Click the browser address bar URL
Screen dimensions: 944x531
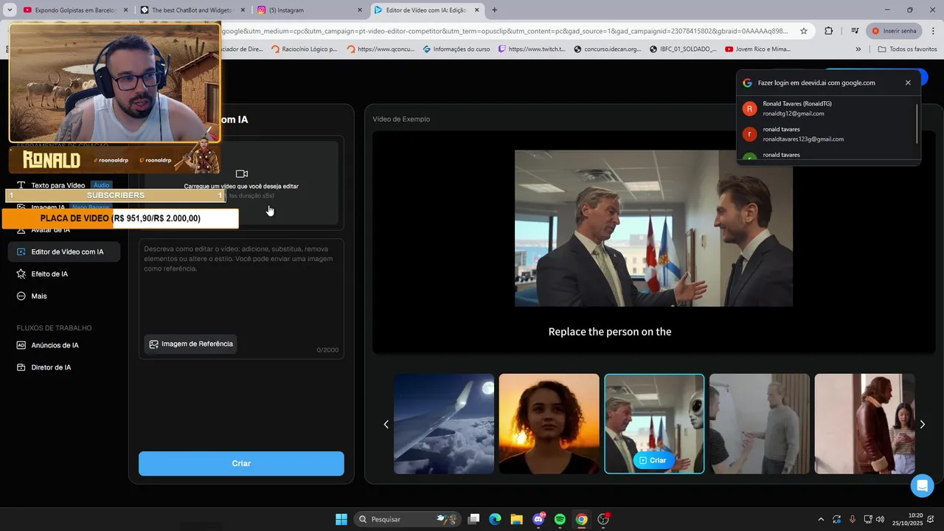[x=505, y=31]
